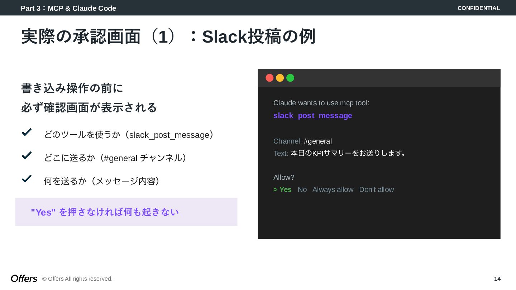Click bullet text どのツールを使うか（slack_post_message）
The width and height of the screenshot is (516, 290).
129,135
